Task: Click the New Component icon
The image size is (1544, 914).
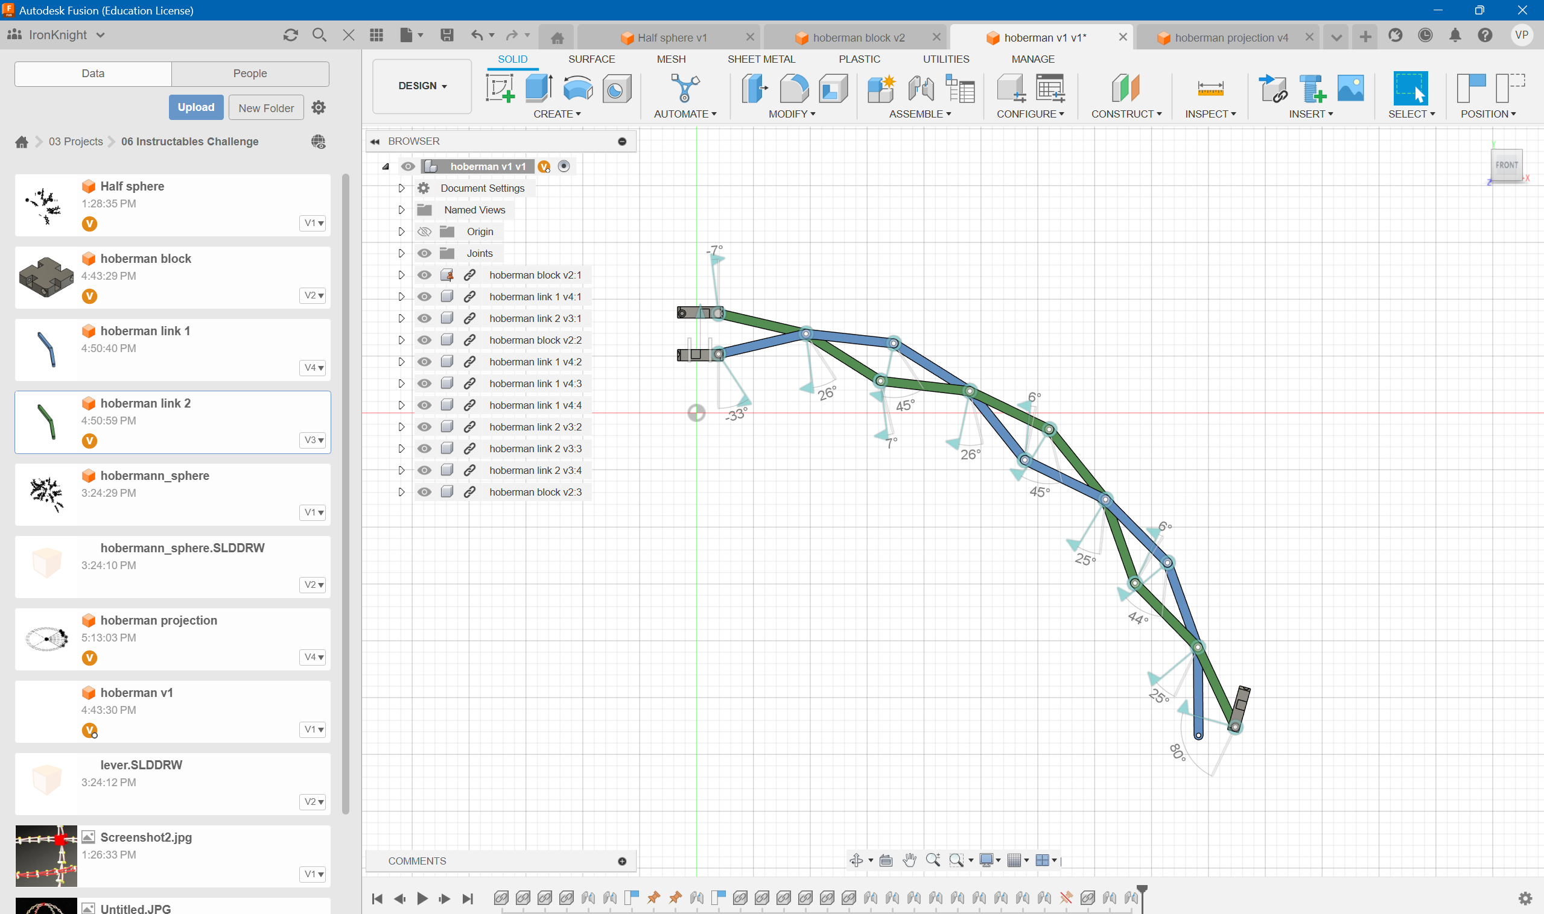Action: pos(882,88)
